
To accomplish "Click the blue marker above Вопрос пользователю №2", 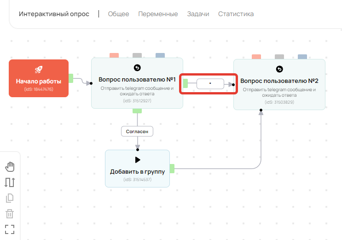I will pyautogui.click(x=302, y=57).
